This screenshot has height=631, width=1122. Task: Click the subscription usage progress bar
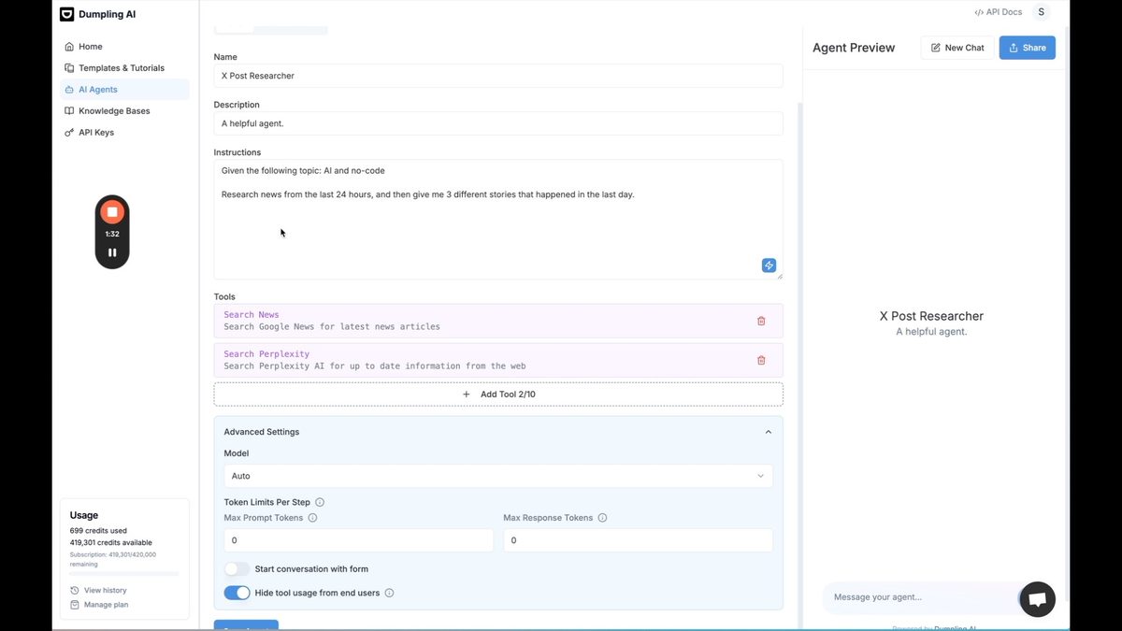(124, 573)
